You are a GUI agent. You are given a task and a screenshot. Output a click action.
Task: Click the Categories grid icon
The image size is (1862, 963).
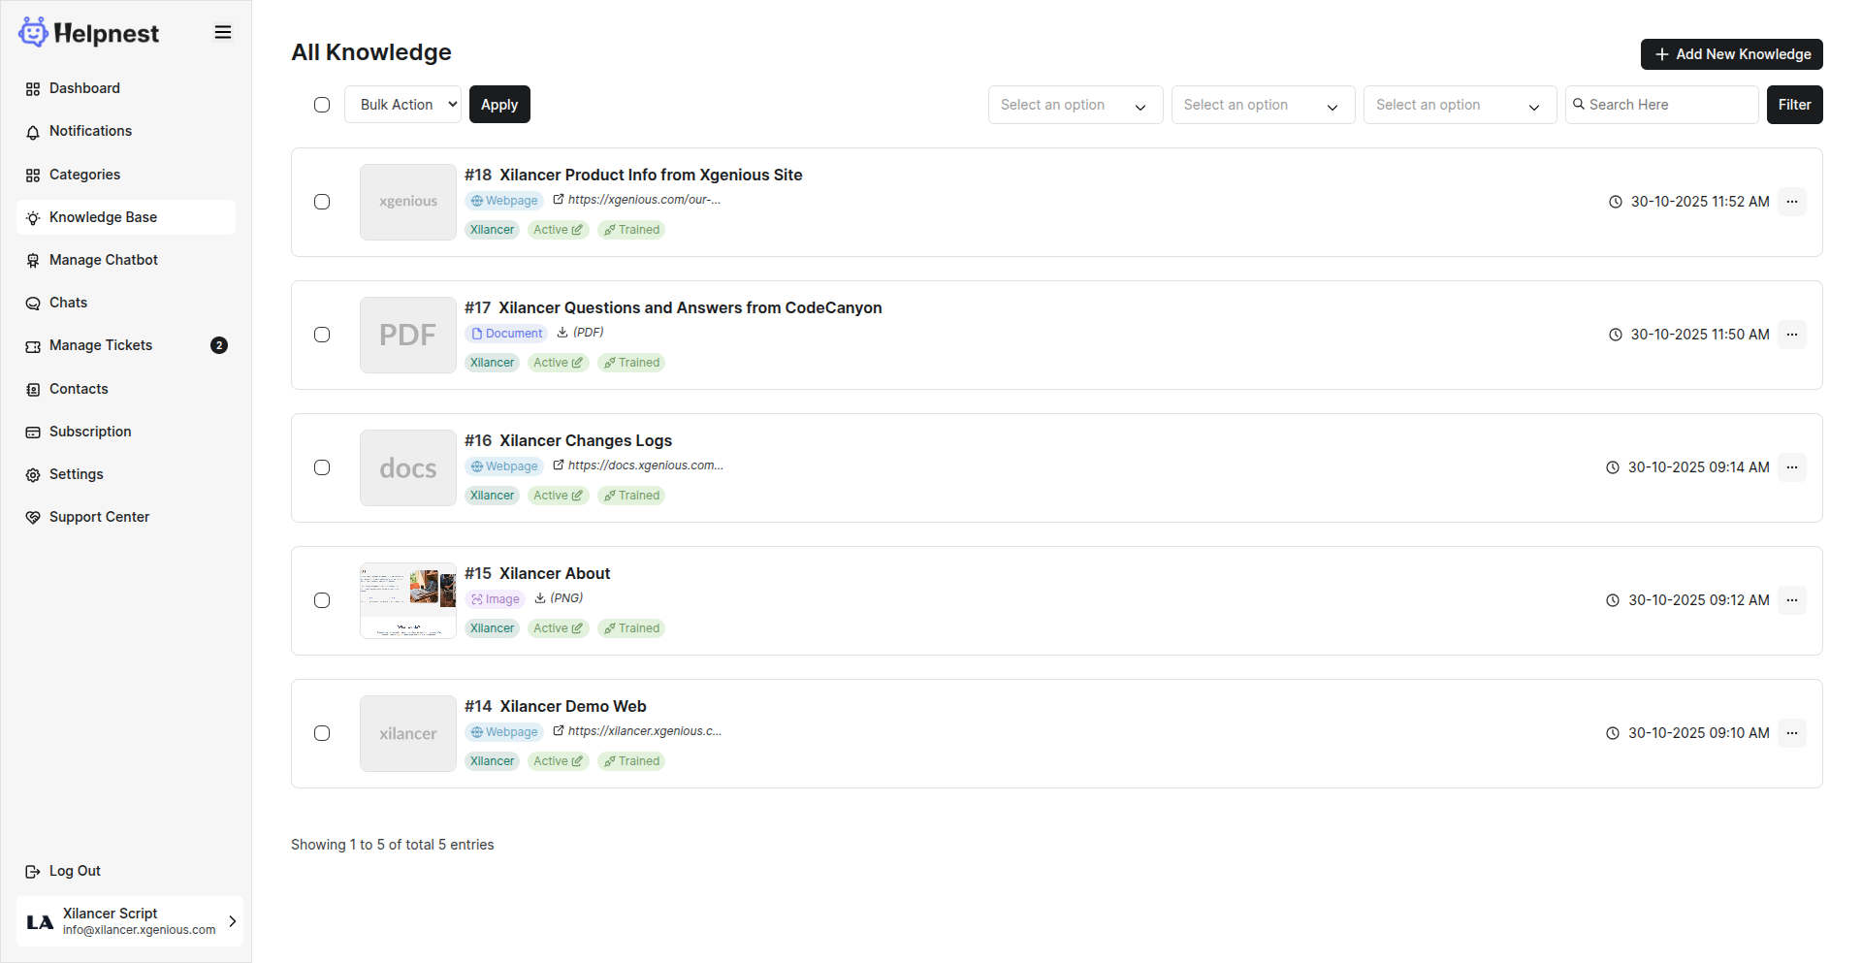33,176
